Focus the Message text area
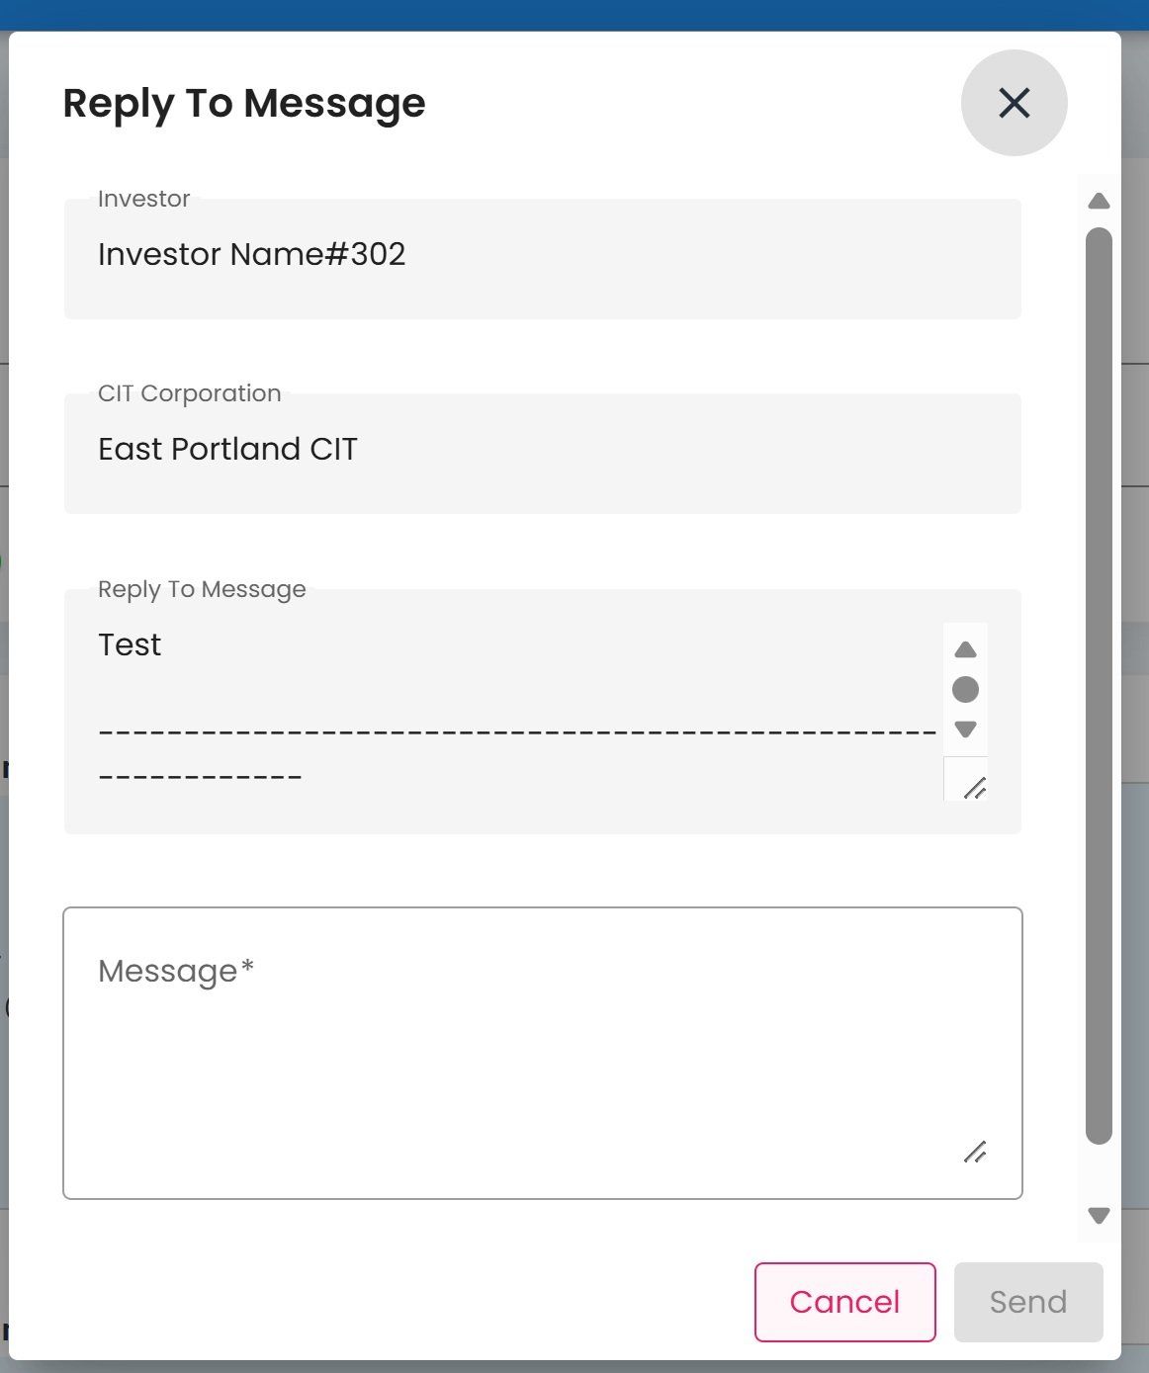 (542, 1053)
